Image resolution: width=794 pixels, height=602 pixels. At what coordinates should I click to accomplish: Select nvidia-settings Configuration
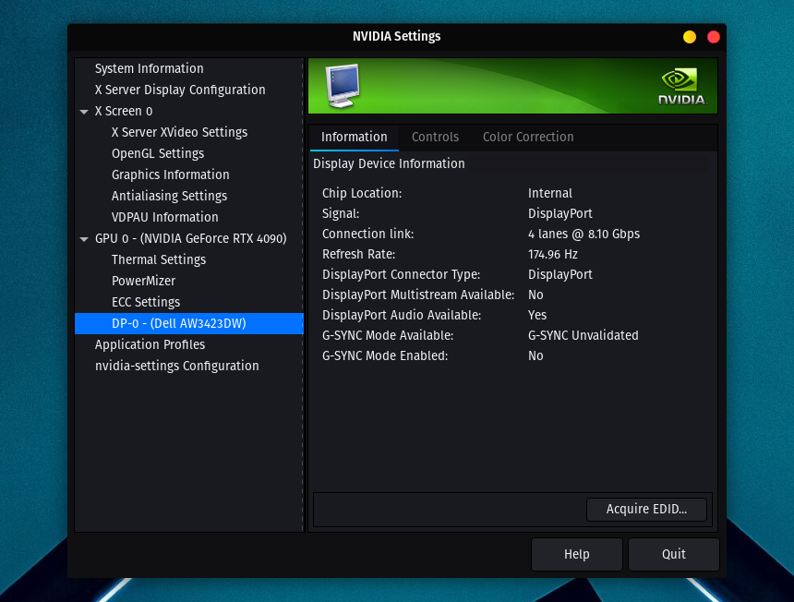tap(176, 366)
